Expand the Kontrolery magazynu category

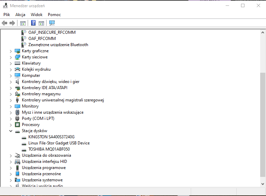click(11, 94)
